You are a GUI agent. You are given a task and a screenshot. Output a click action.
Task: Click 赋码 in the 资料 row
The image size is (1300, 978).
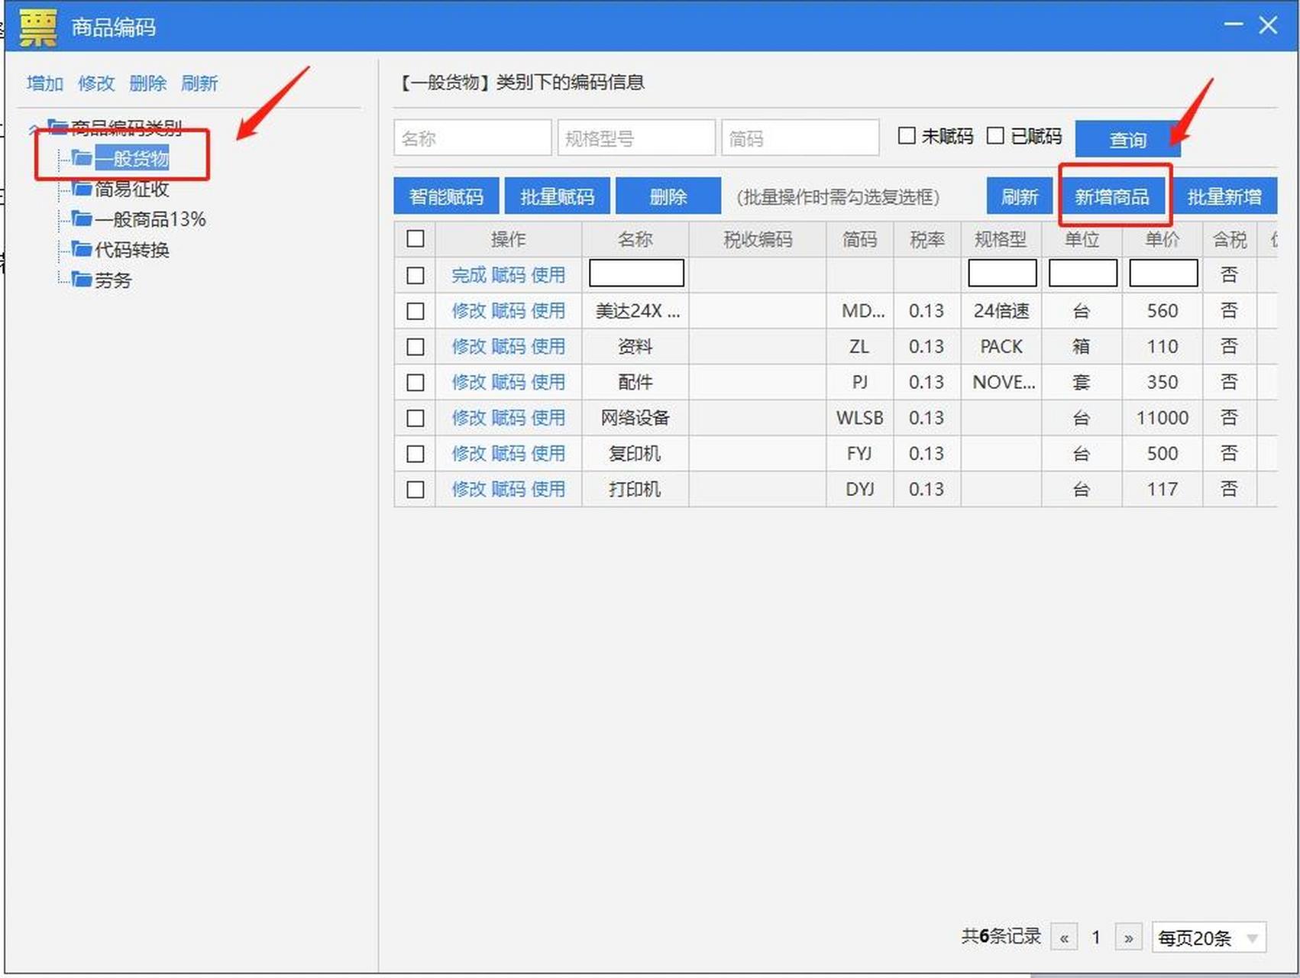[509, 347]
